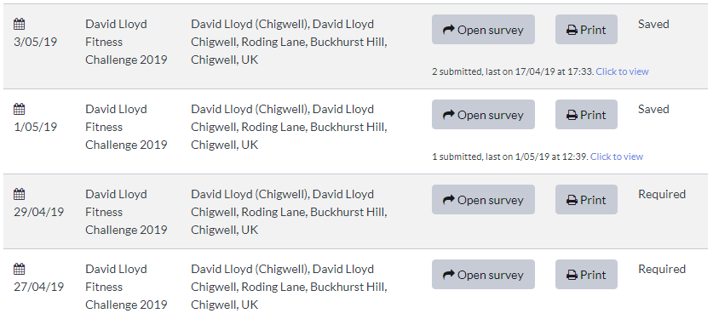The height and width of the screenshot is (319, 713).
Task: Click to view the 1 submitted survey
Action: click(x=617, y=157)
